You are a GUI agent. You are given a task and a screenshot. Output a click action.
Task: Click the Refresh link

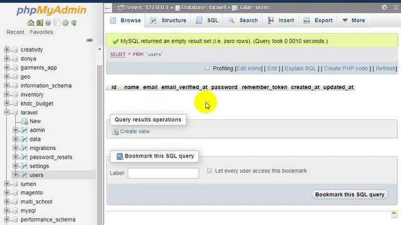pos(385,68)
